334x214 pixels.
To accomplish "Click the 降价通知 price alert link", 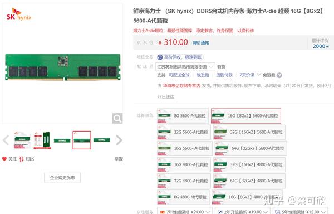I will [x=201, y=42].
